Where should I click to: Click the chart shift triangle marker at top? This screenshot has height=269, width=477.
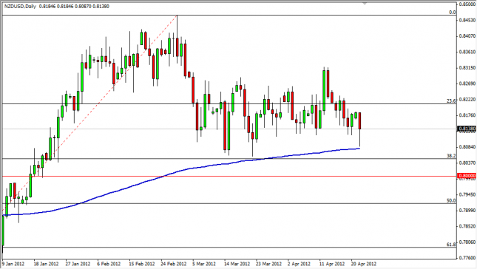click(365, 4)
